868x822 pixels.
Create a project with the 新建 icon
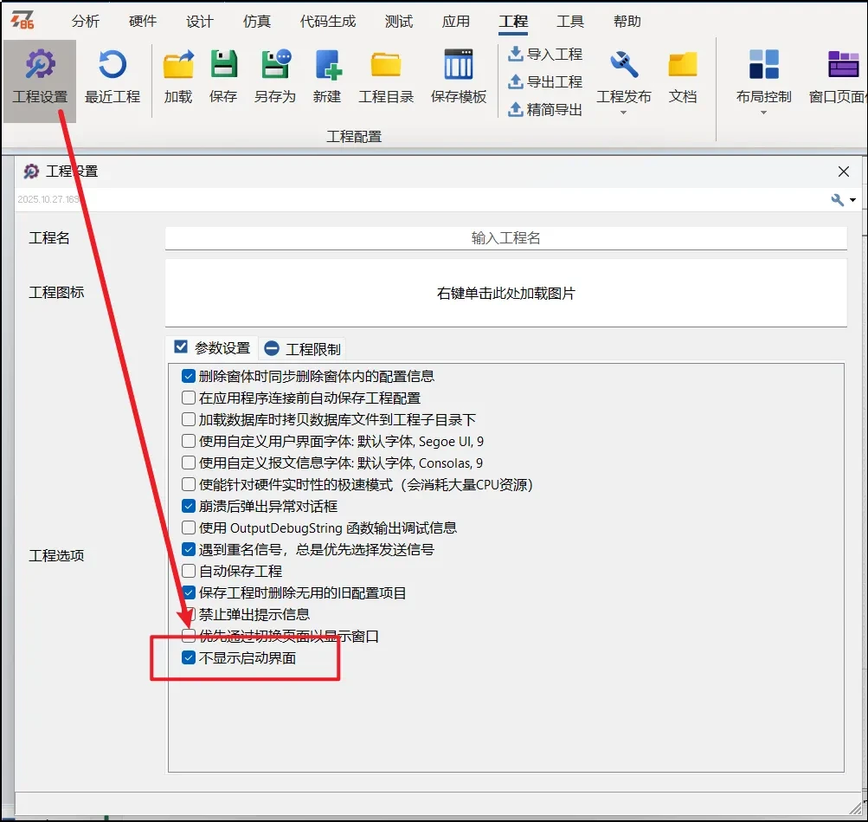click(327, 74)
